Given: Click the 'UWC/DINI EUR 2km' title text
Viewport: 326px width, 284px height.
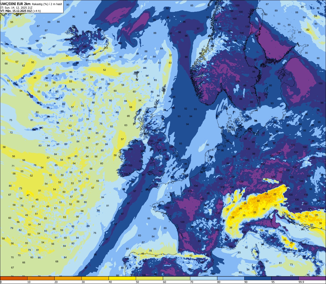Looking at the screenshot, I should pyautogui.click(x=15, y=4).
